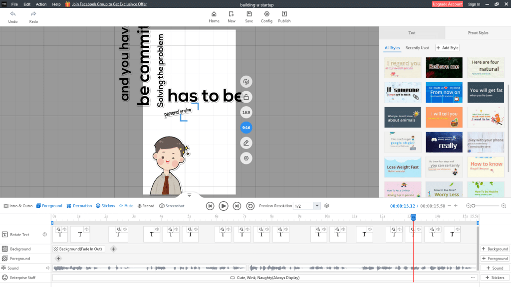Switch to the Preset Styles tab
511x287 pixels.
pyautogui.click(x=478, y=33)
